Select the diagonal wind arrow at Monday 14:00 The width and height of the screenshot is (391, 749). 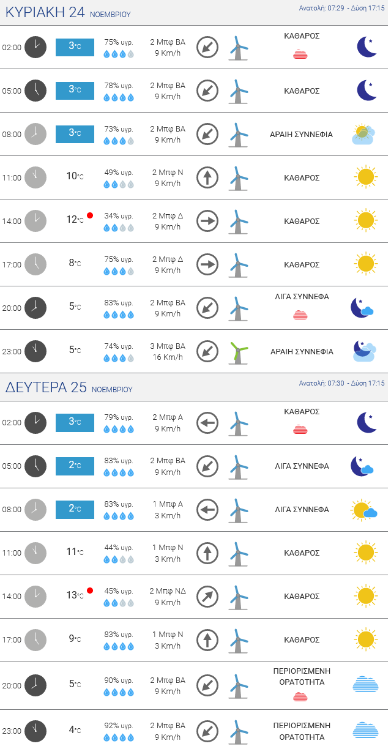coord(207,596)
